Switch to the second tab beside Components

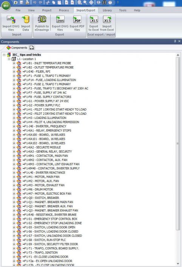pos(32,48)
